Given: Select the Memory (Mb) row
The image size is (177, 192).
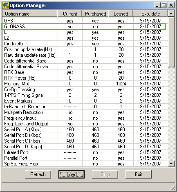Looking at the screenshot, I should tap(85, 84).
